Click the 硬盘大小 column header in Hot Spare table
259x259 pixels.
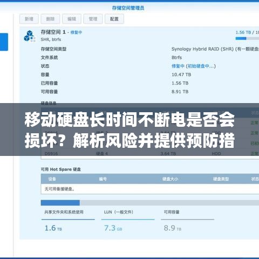pyautogui.click(x=171, y=179)
